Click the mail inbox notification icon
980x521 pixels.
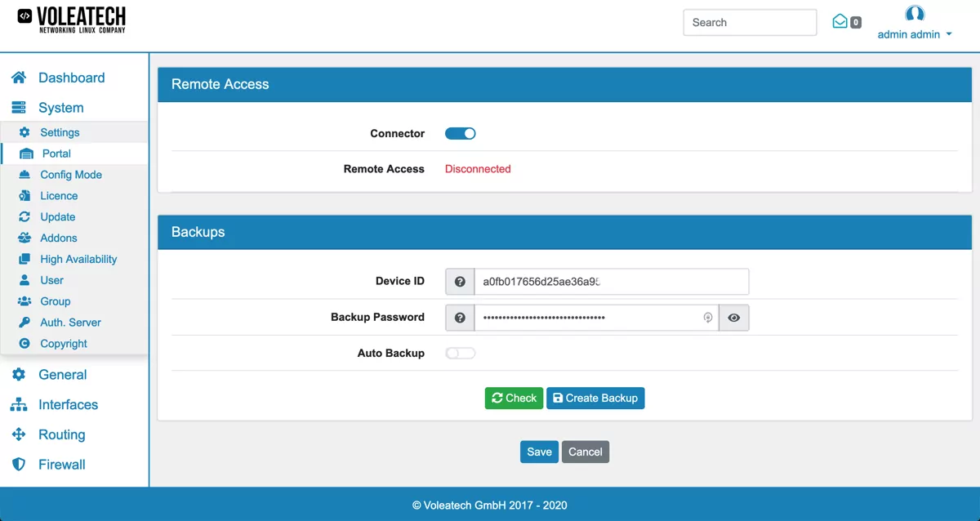(x=840, y=22)
